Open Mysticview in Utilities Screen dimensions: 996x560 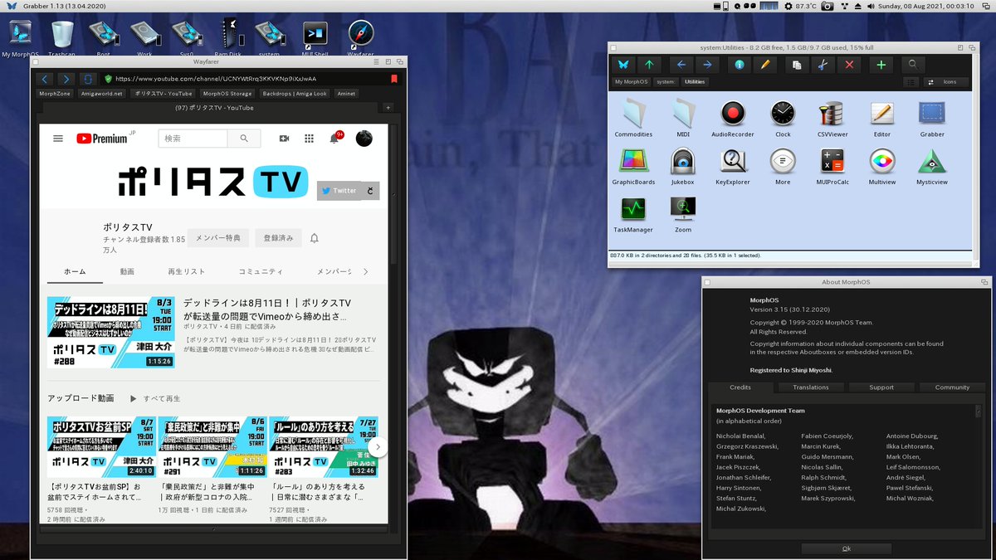[x=932, y=166]
